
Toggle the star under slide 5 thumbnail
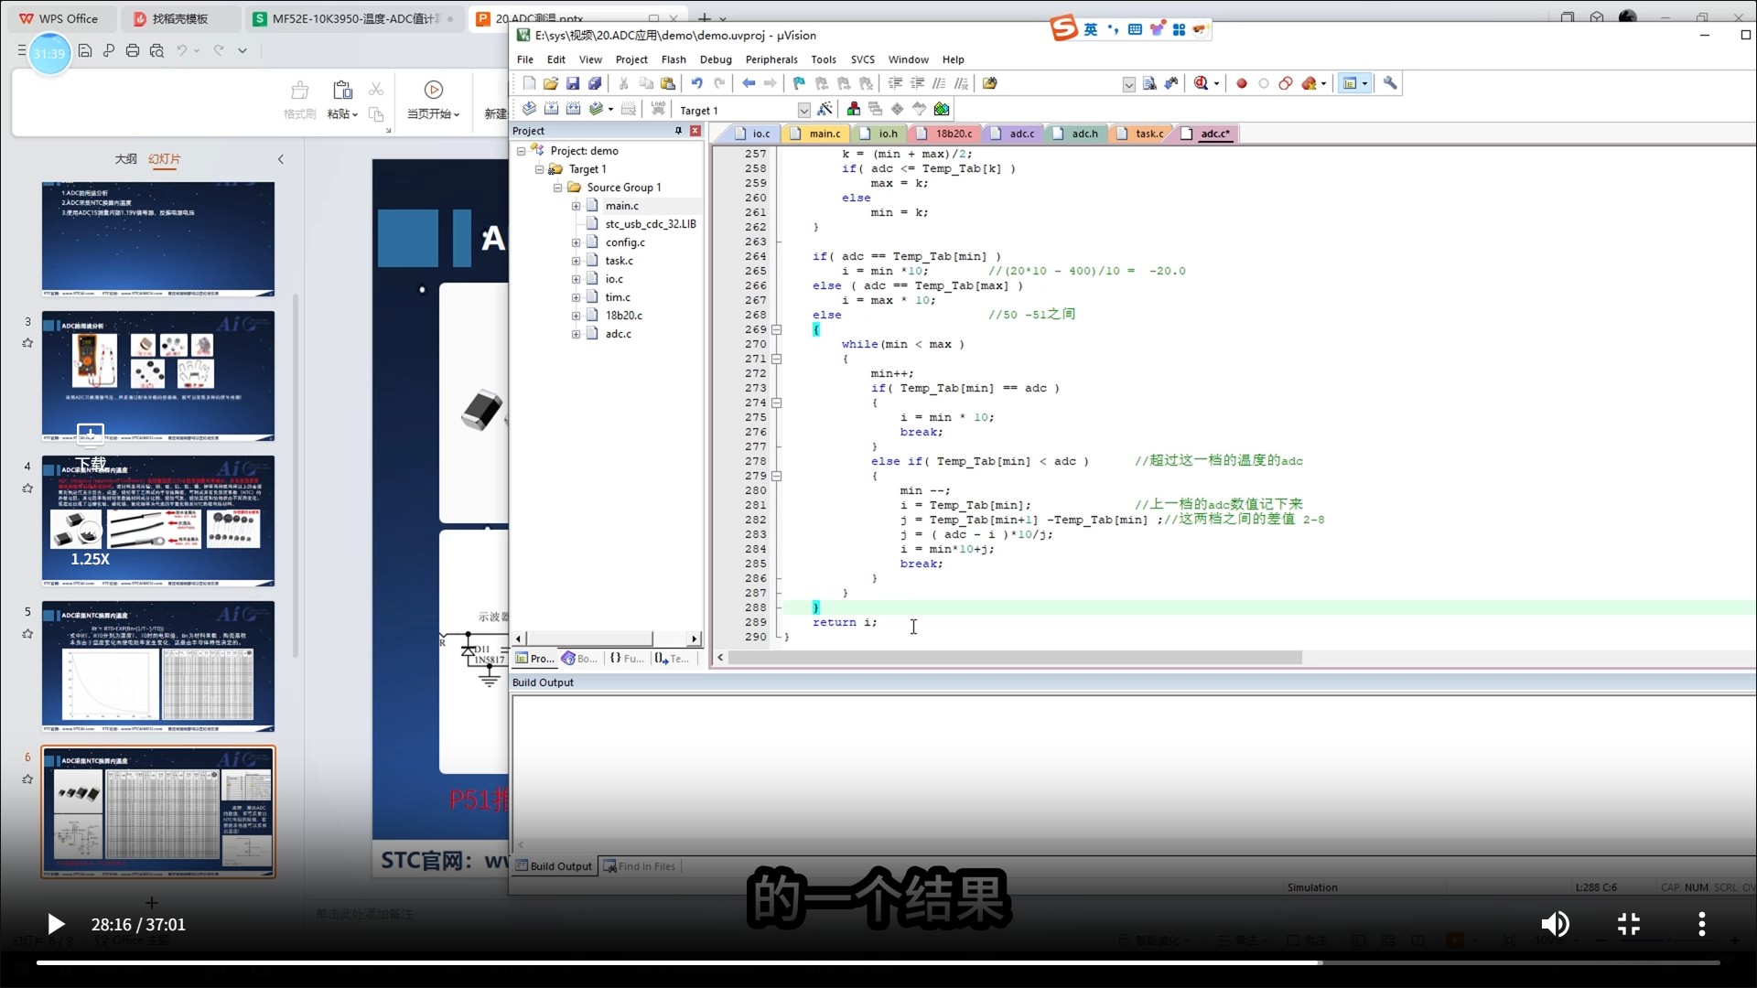27,633
